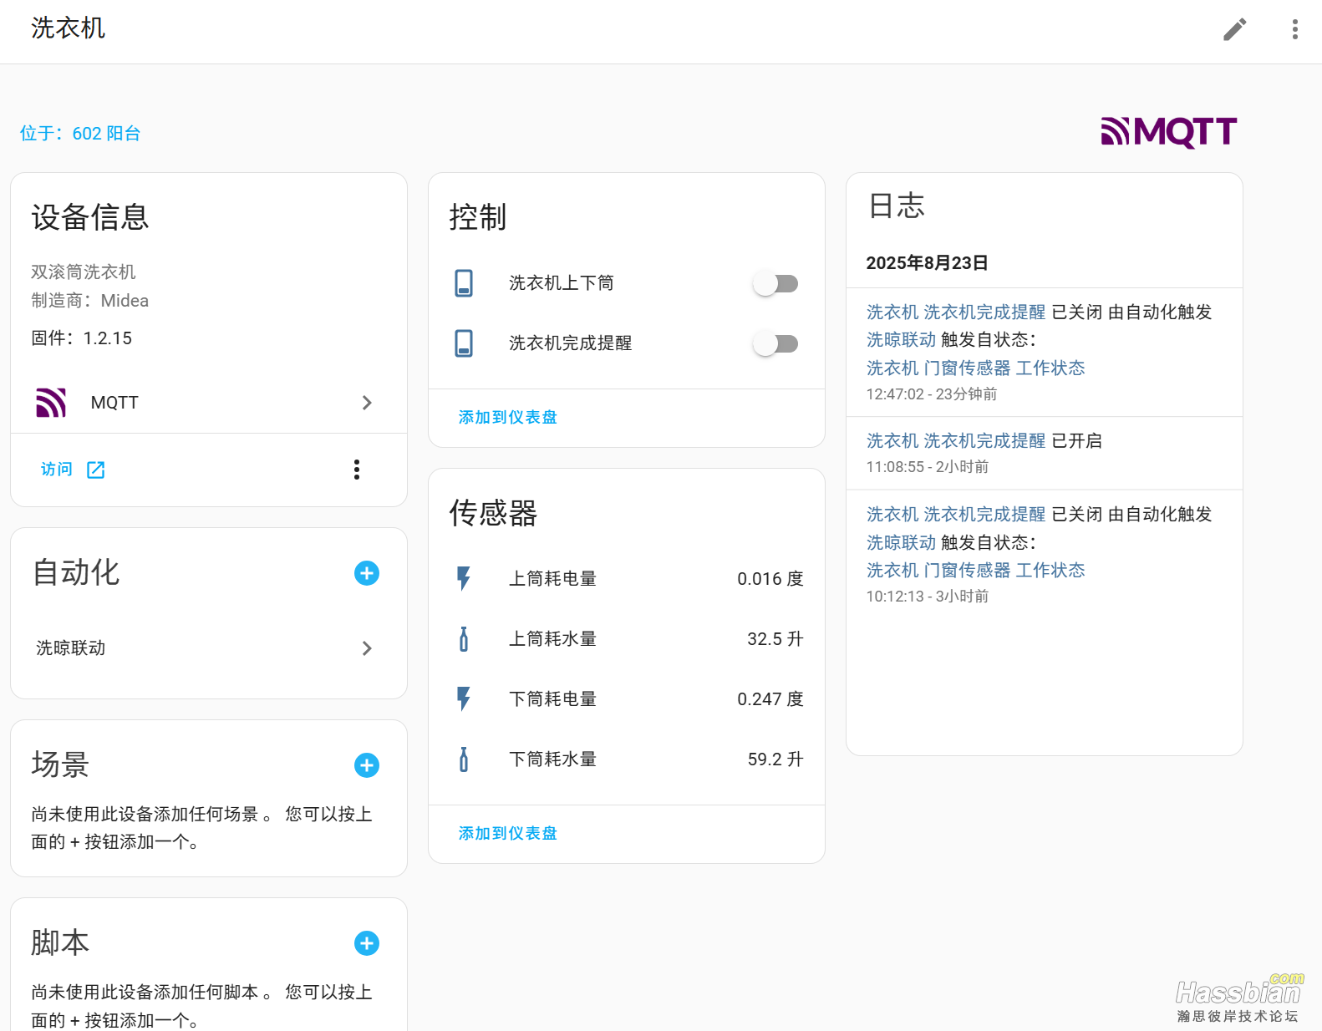Toggle the 洗衣机完成提醒 switch
1322x1031 pixels.
point(775,343)
